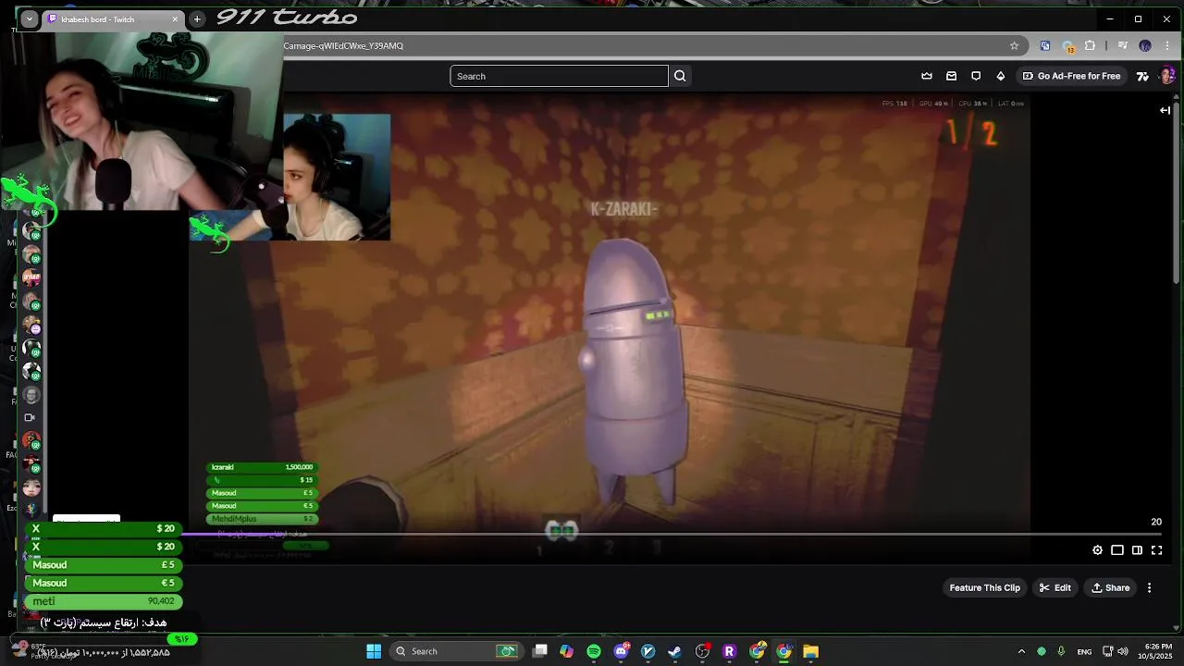This screenshot has height=666, width=1184.
Task: Close the khabesh bord Twitch tab
Action: pos(176,19)
